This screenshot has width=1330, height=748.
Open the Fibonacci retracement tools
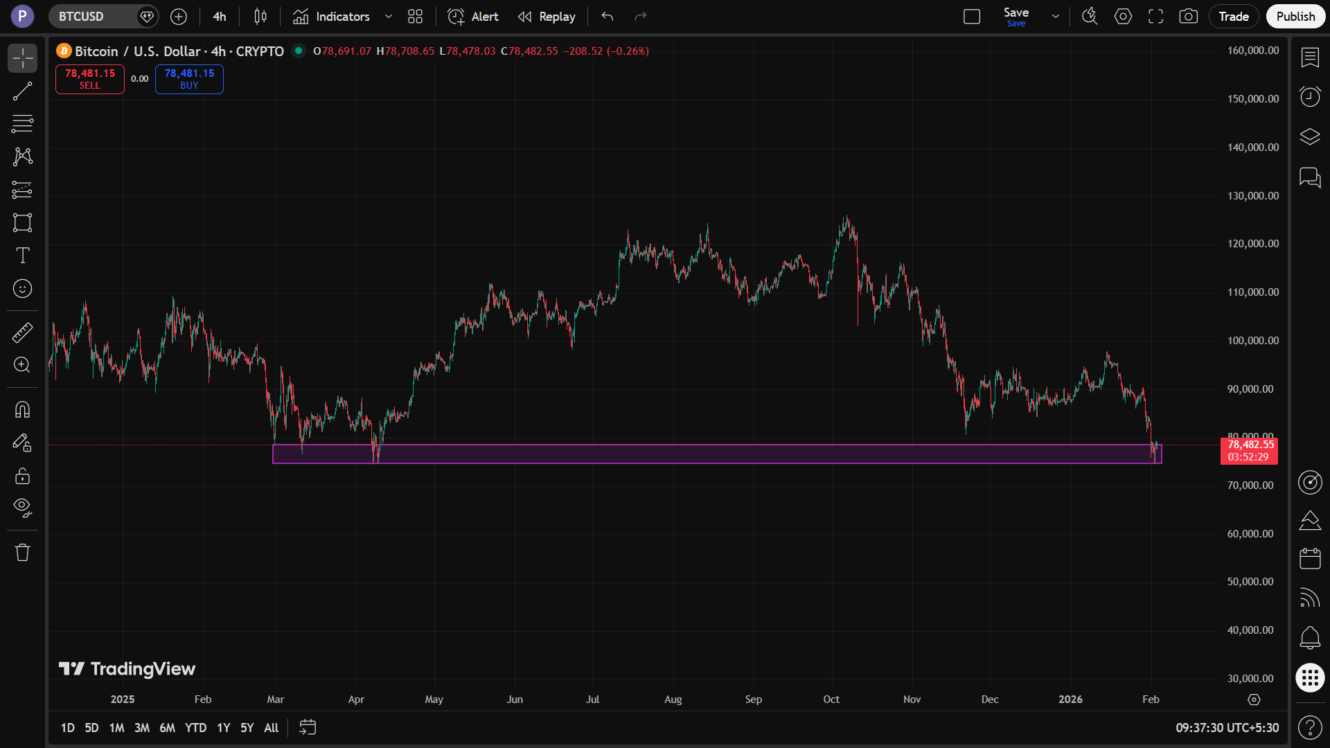(x=22, y=124)
